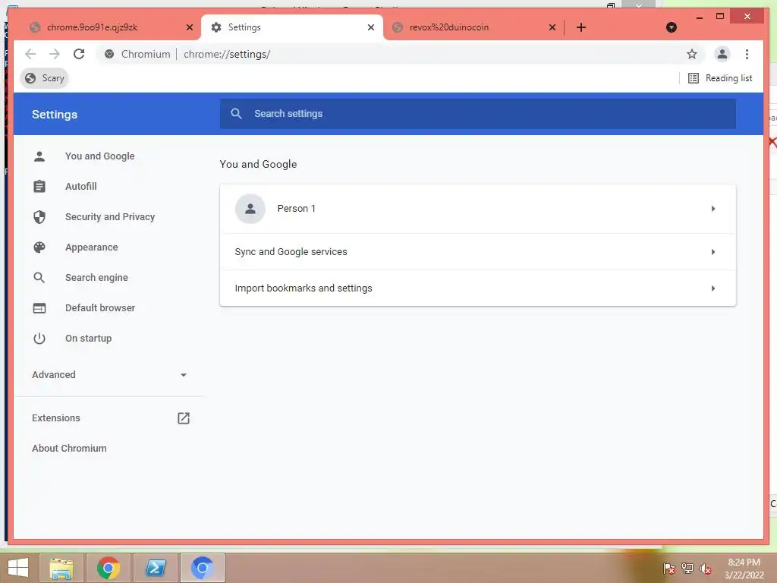Click the magnifier icon beside Search engine

coord(39,278)
